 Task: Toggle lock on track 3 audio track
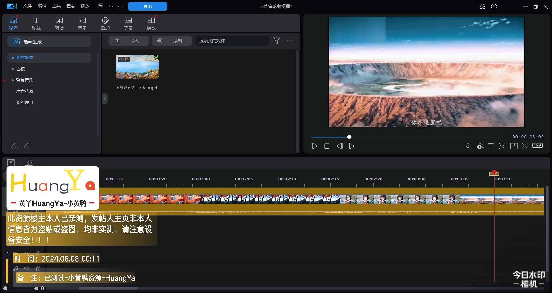pos(38,268)
